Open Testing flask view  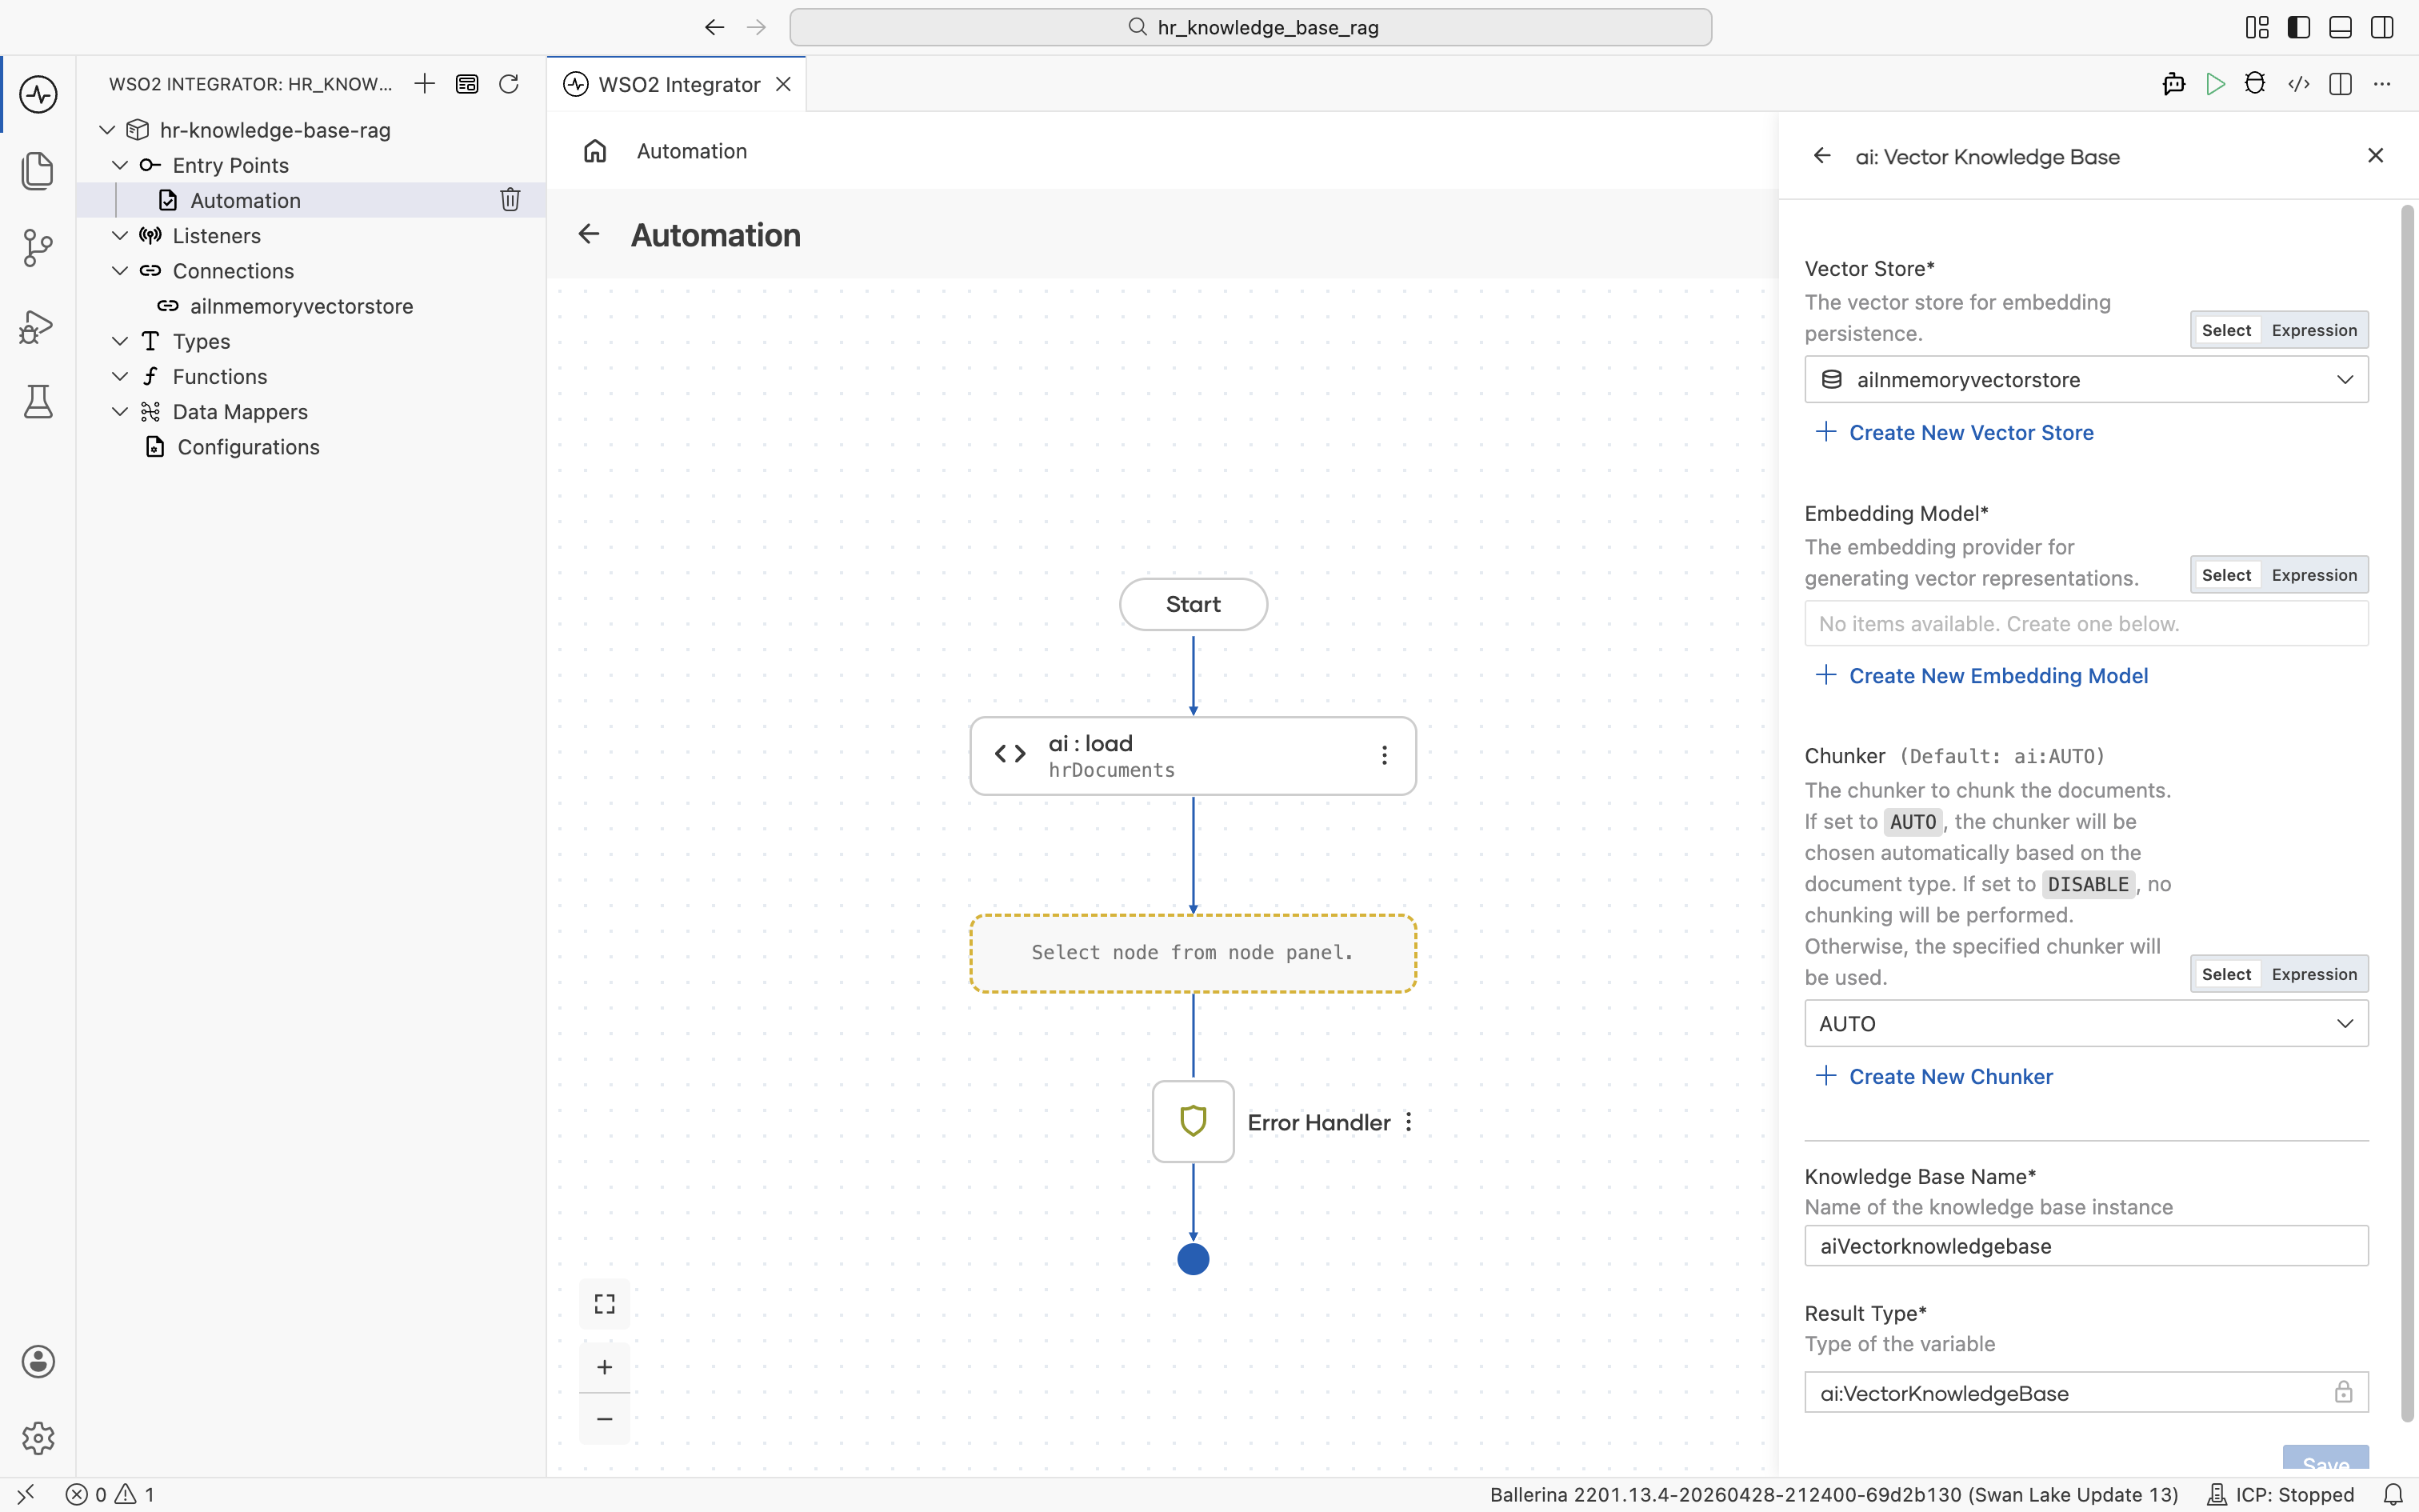[38, 402]
